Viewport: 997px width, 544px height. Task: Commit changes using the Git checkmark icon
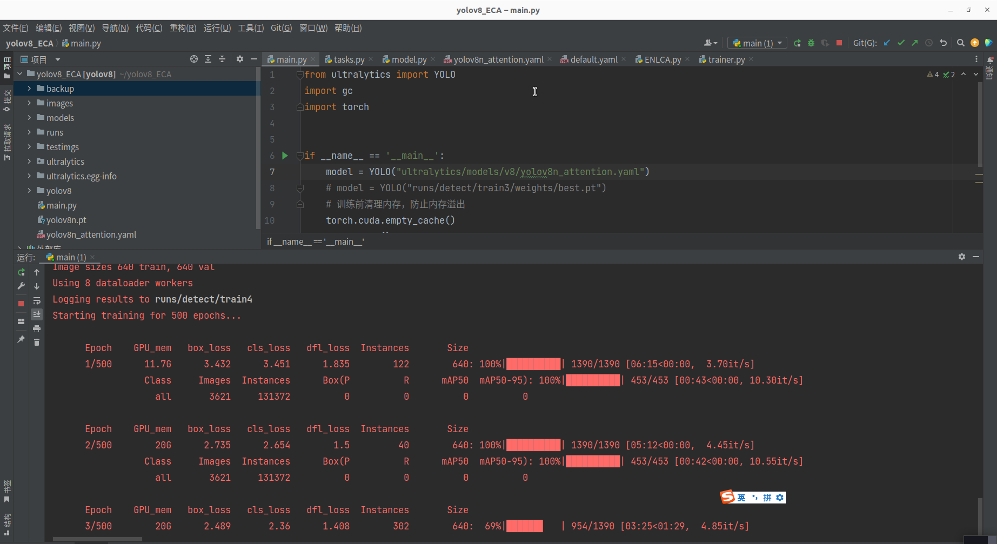pyautogui.click(x=901, y=42)
